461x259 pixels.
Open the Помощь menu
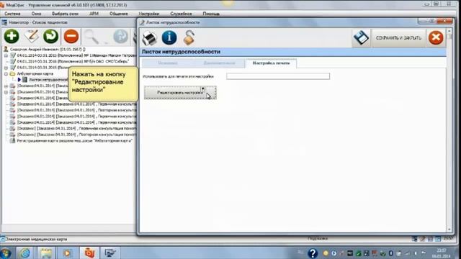(x=211, y=14)
